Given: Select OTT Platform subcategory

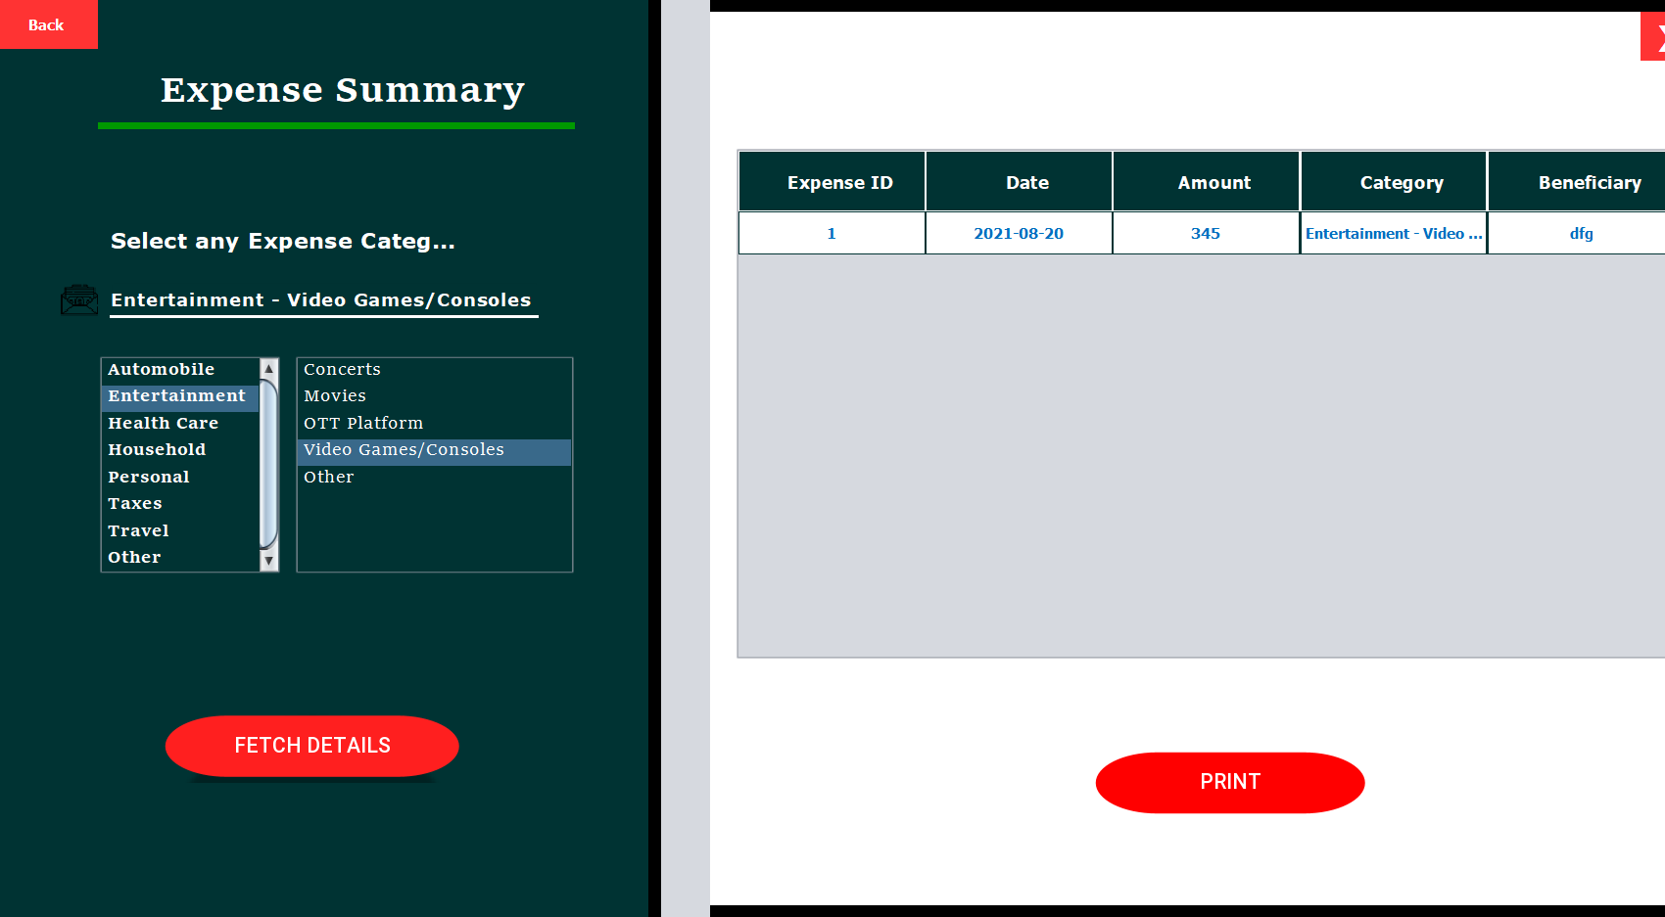Looking at the screenshot, I should [x=363, y=422].
